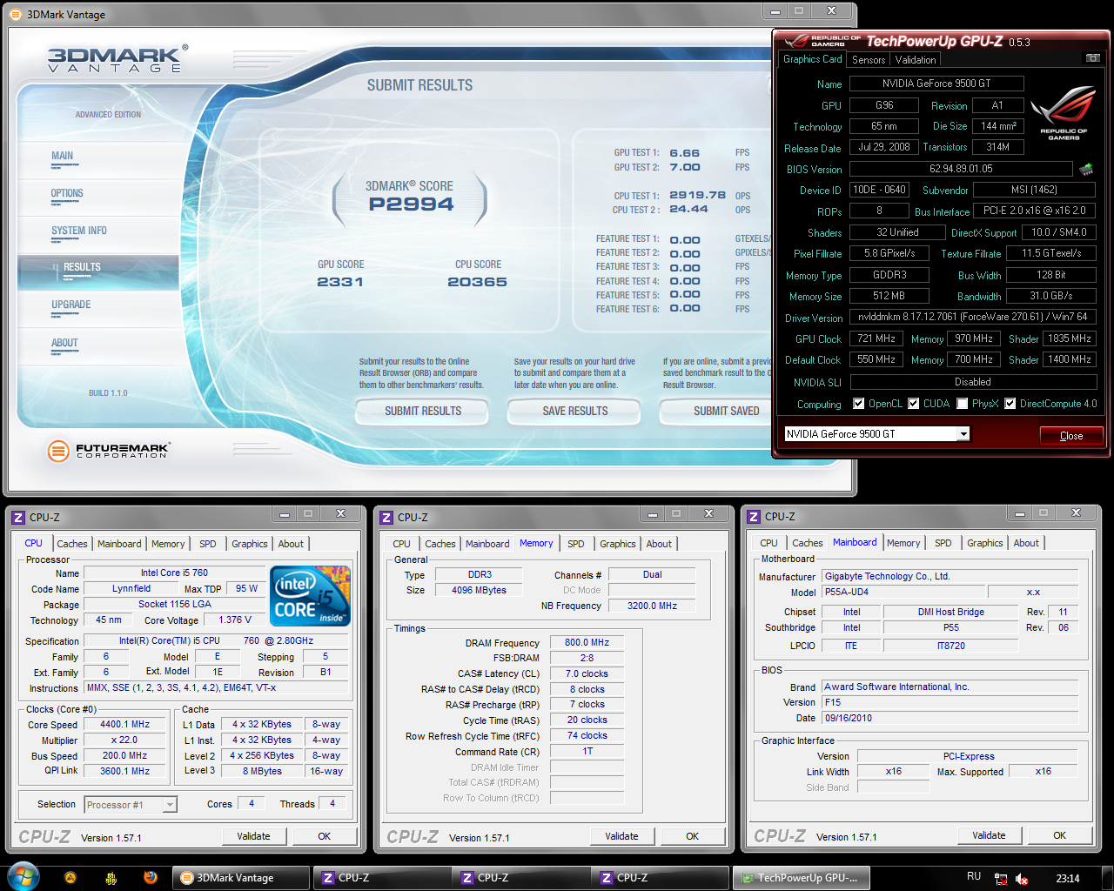The height and width of the screenshot is (891, 1114).
Task: Click the taskbar clock showing 23:14
Action: 1068,879
